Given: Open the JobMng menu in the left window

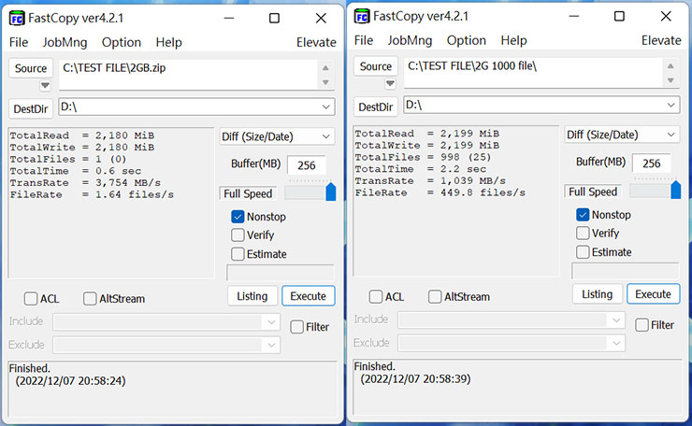Looking at the screenshot, I should tap(65, 42).
